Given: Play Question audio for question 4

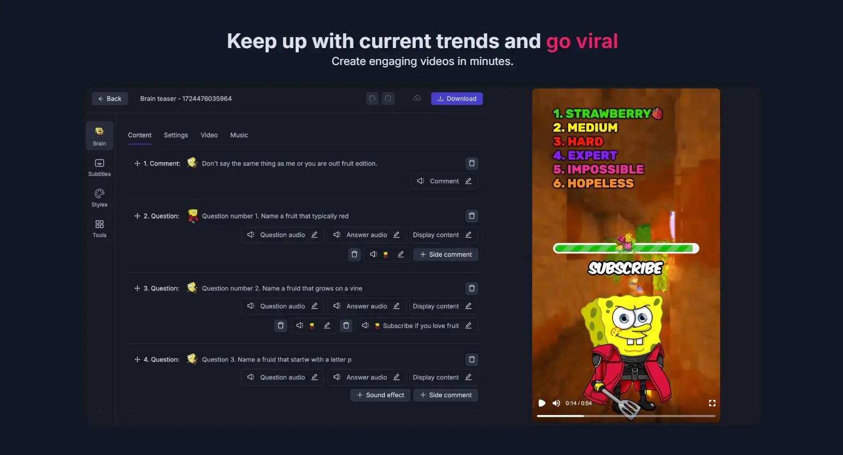Looking at the screenshot, I should (x=251, y=377).
